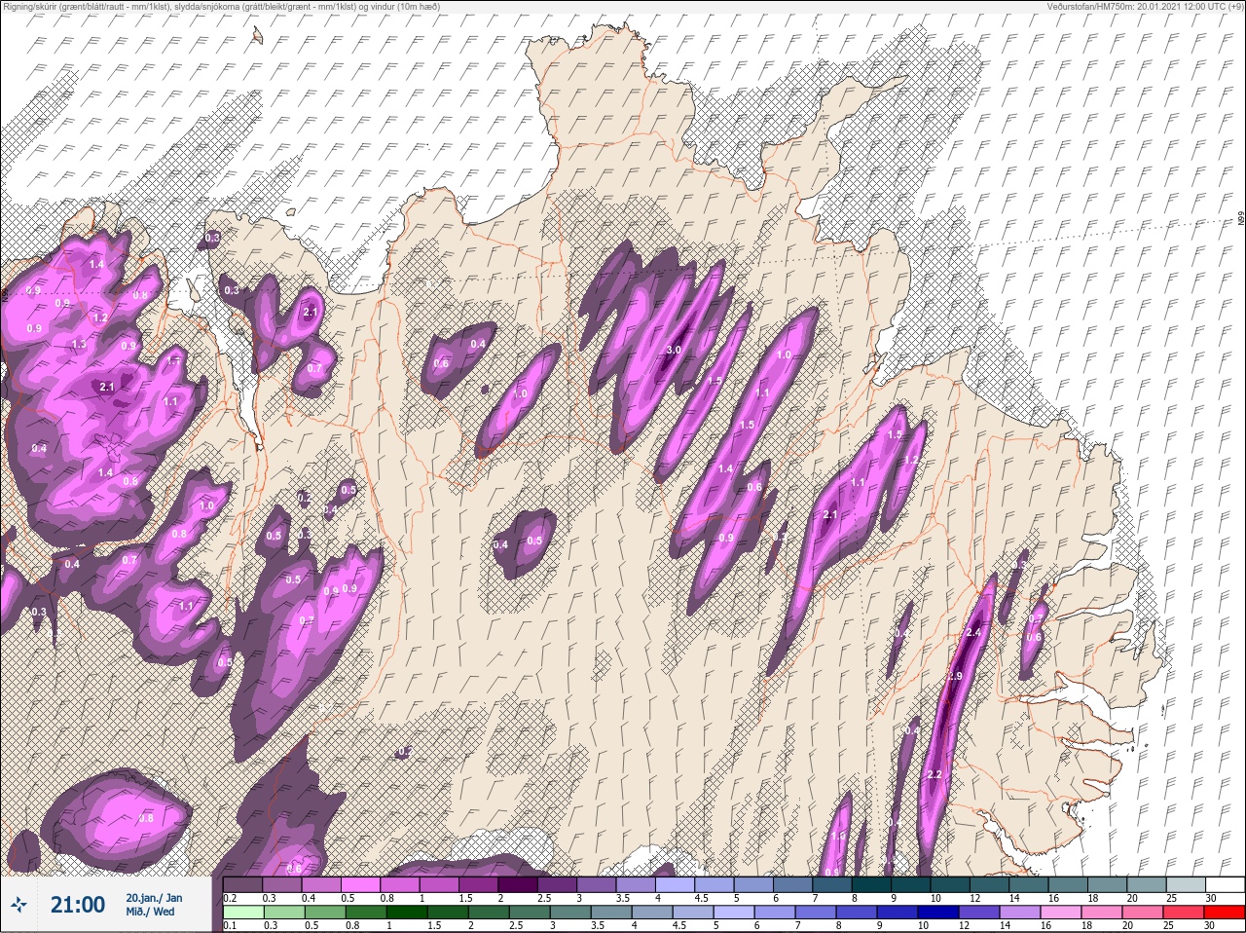
Task: Click the 3.0 snowfall value on the map
Action: point(673,350)
